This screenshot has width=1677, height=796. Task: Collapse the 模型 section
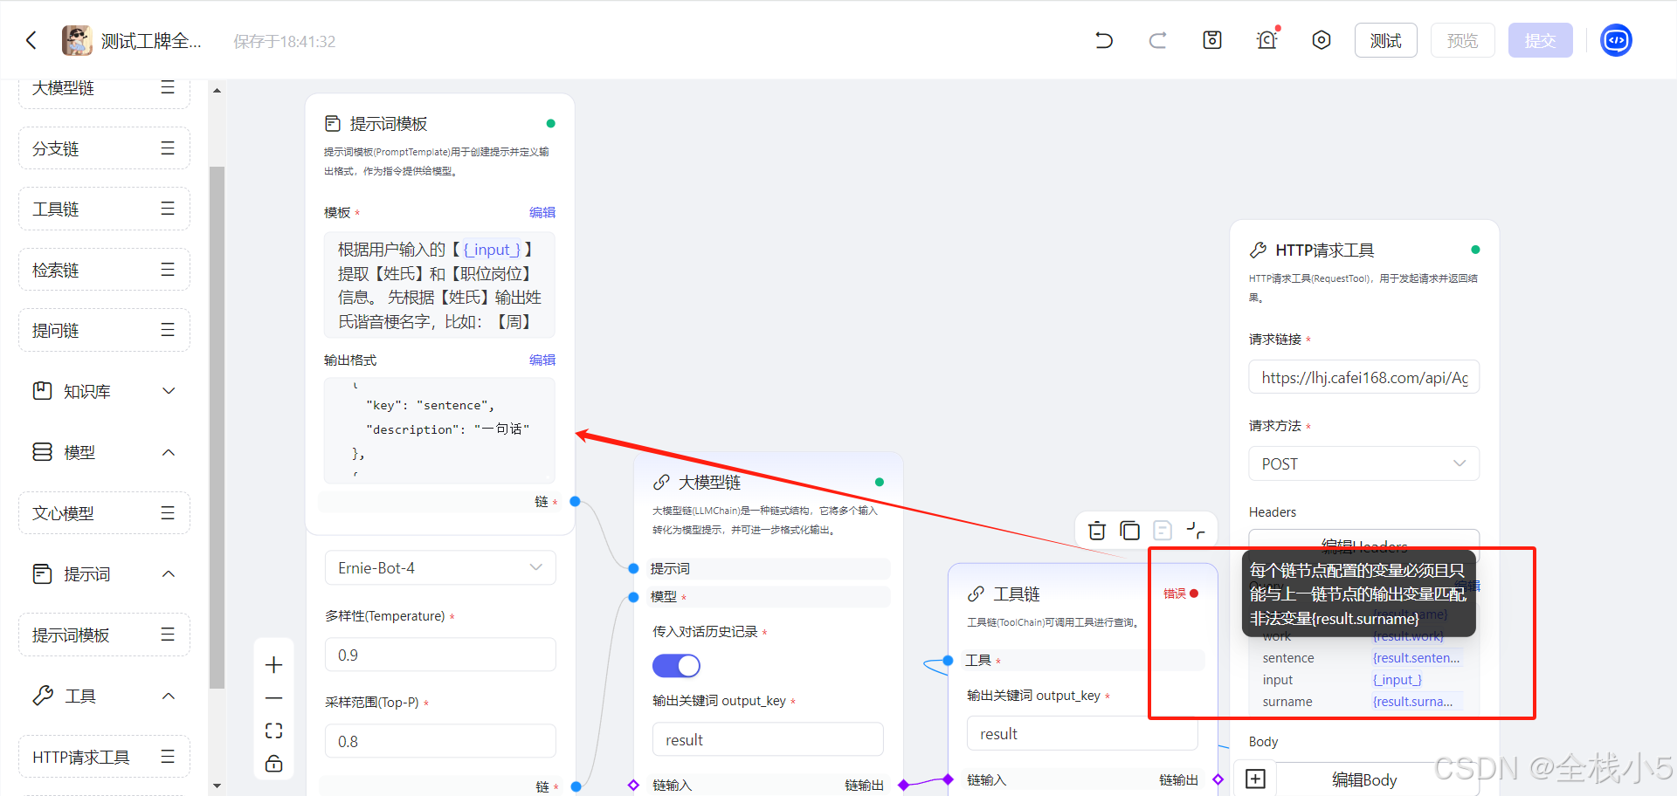point(169,452)
